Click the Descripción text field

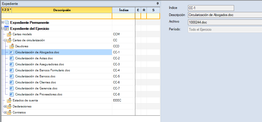[224, 15]
